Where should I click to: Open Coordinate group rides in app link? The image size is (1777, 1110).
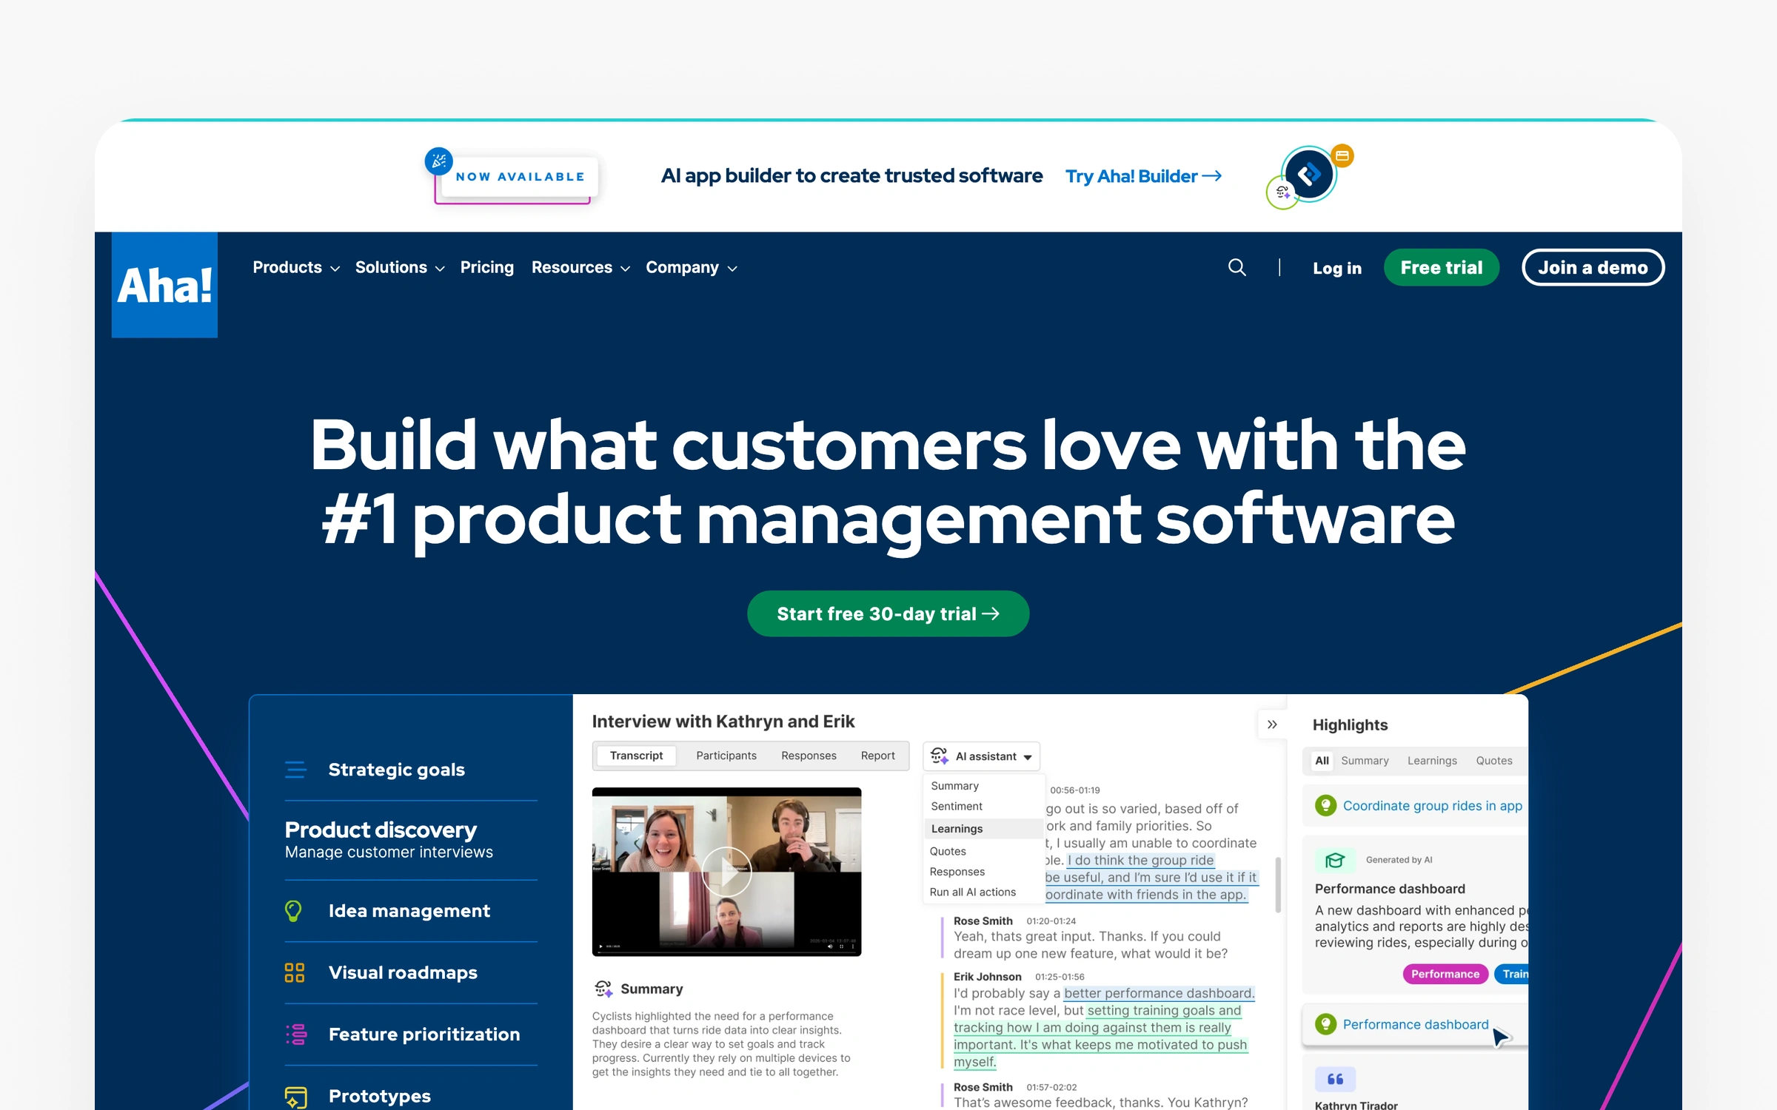point(1432,806)
